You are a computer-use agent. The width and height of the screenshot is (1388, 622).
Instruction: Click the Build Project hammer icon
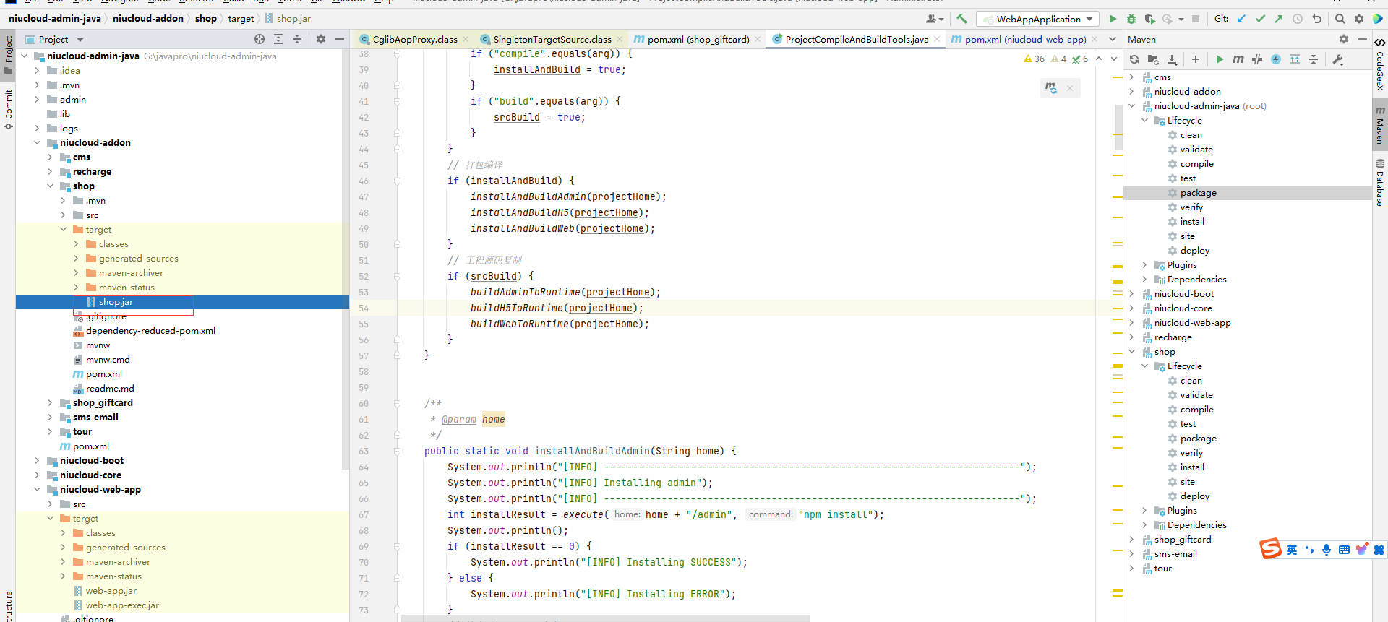point(961,19)
